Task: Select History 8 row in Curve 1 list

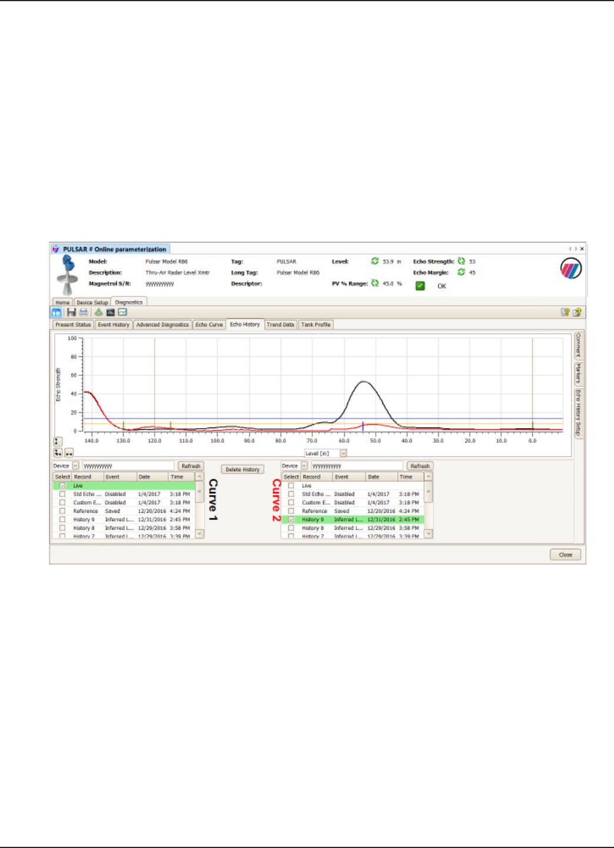Action: point(124,528)
